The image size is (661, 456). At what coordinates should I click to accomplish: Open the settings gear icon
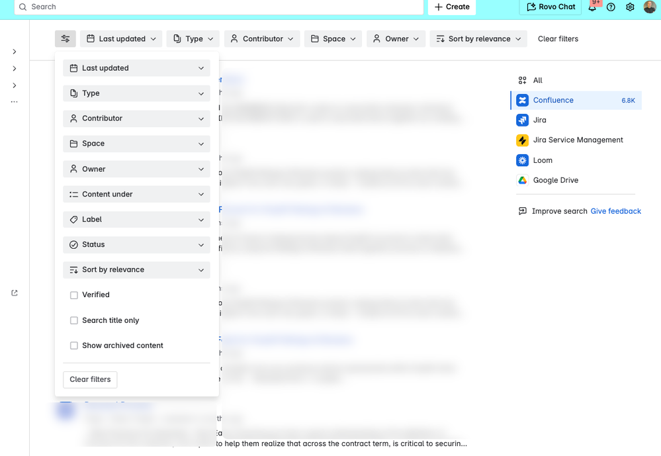(x=630, y=7)
